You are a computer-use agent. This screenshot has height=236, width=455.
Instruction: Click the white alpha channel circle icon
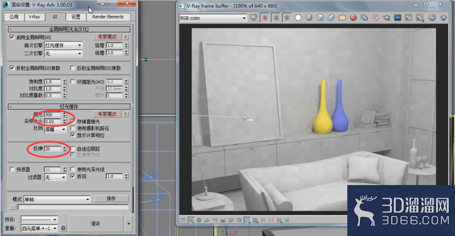pos(298,18)
